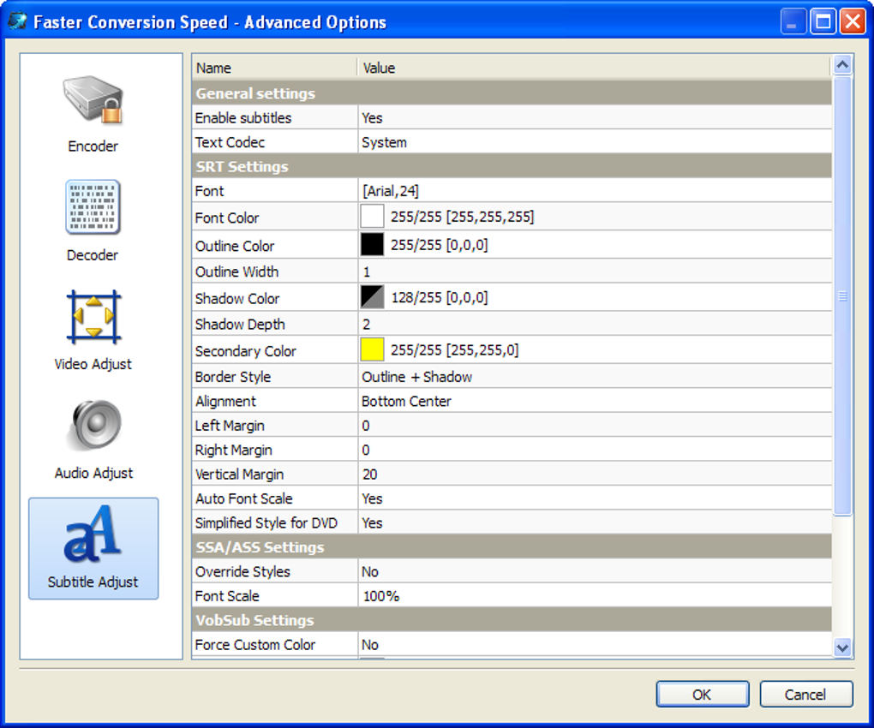Select the Vertical Margin row label
Image resolution: width=874 pixels, height=728 pixels.
[x=239, y=474]
